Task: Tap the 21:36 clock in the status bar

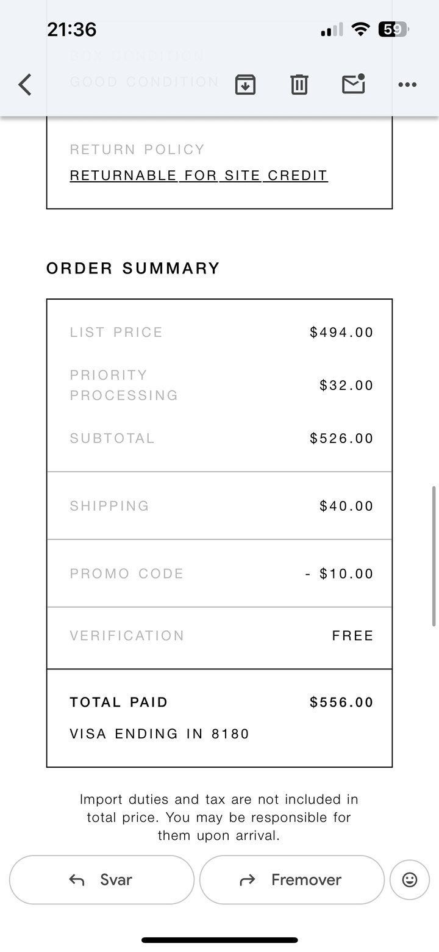Action: pos(71,29)
